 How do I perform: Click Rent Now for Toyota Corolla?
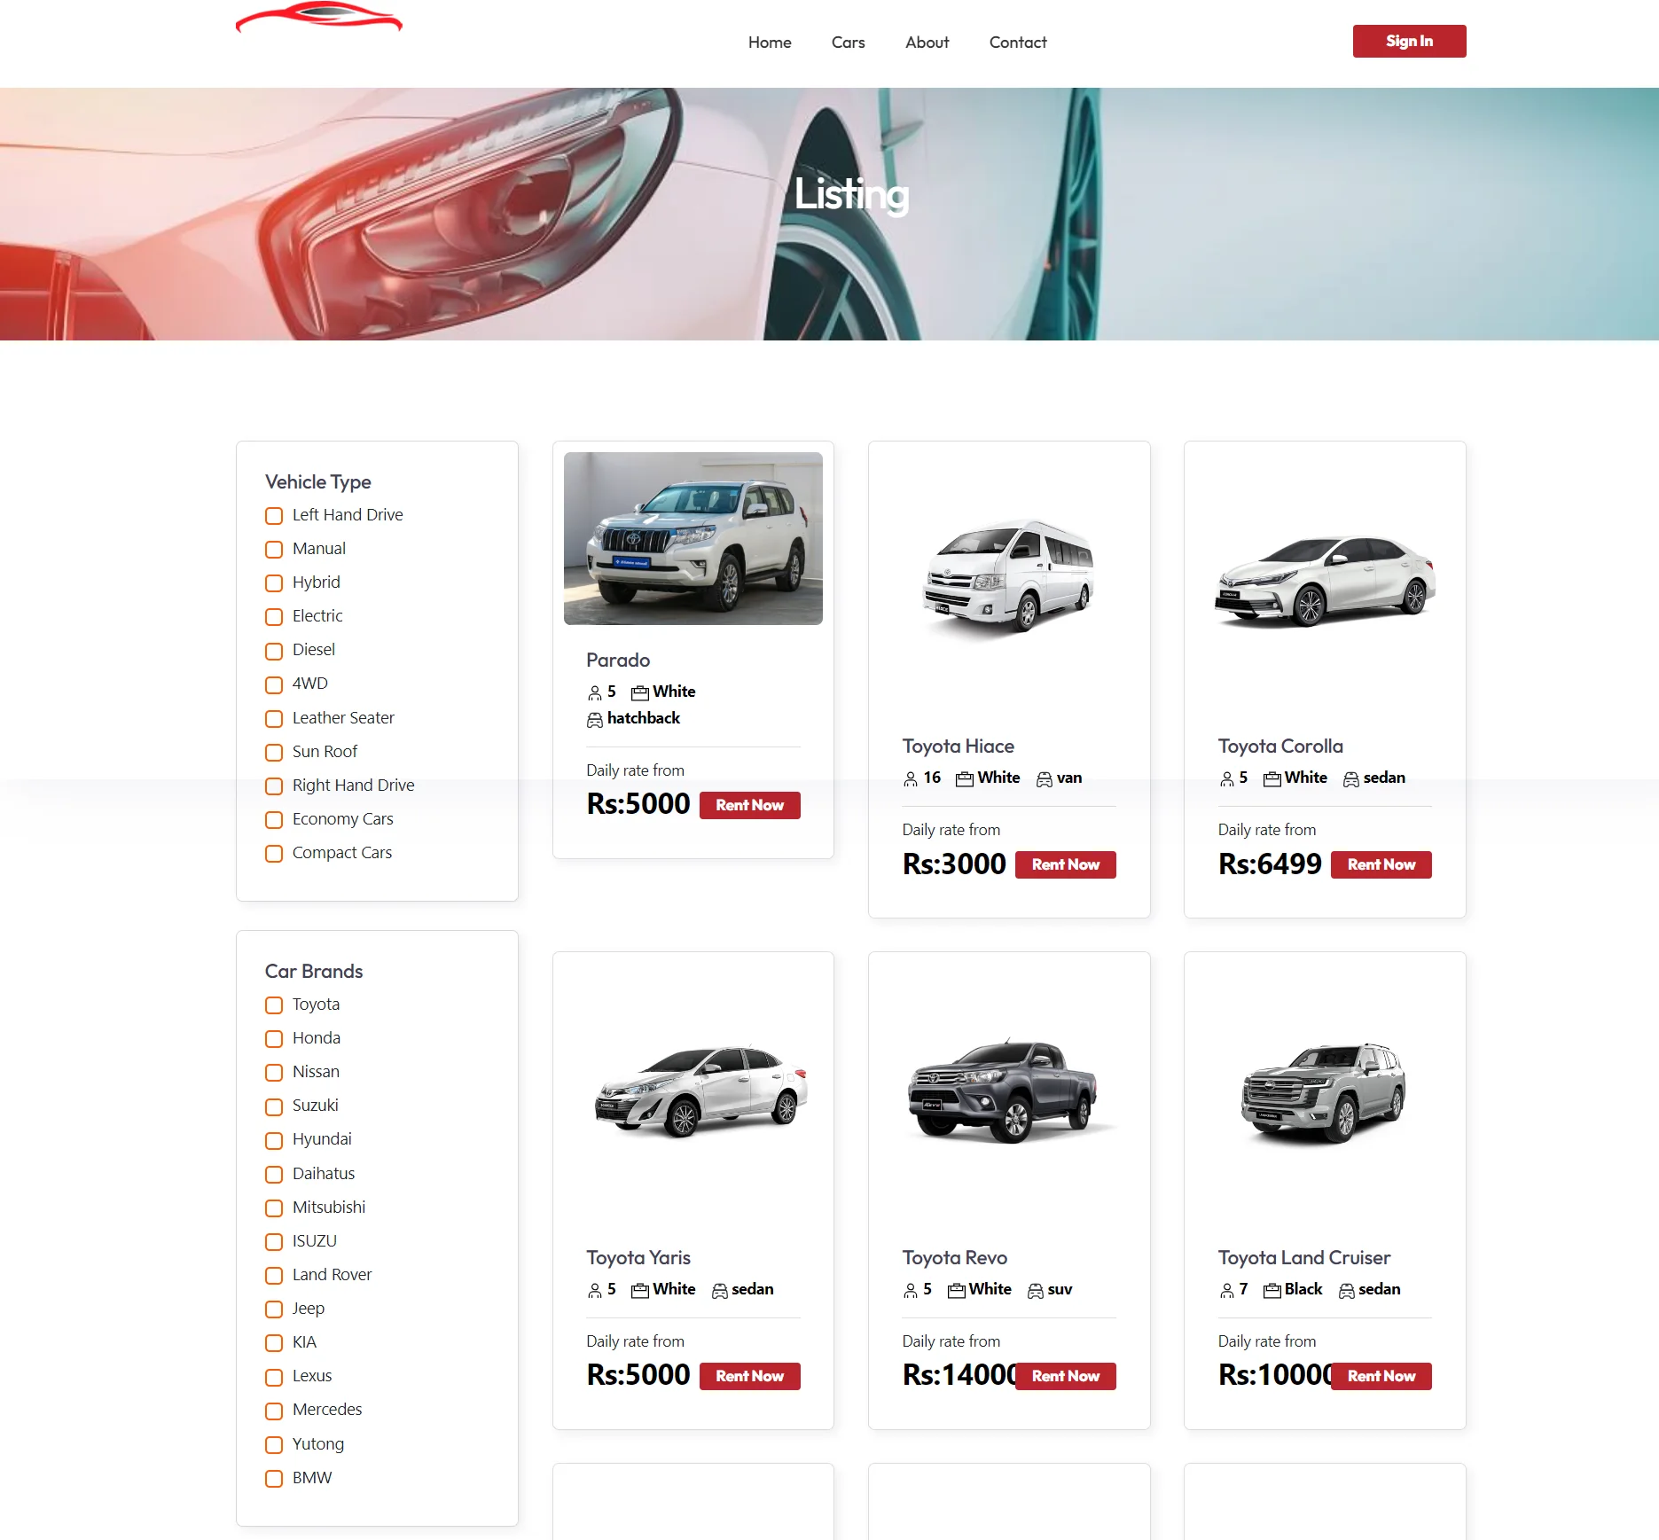click(1381, 864)
